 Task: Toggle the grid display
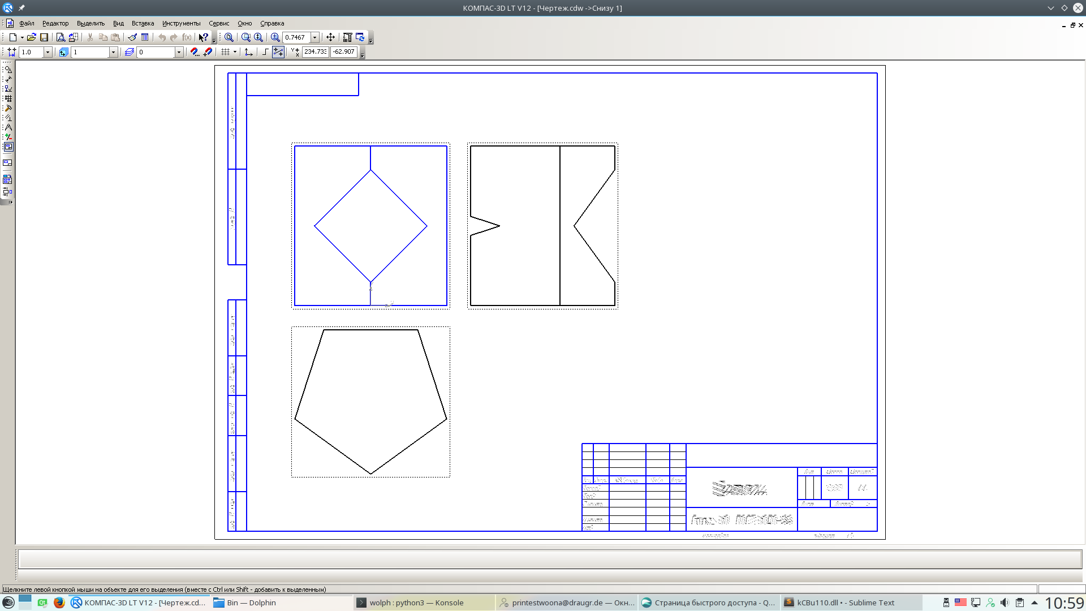(225, 52)
